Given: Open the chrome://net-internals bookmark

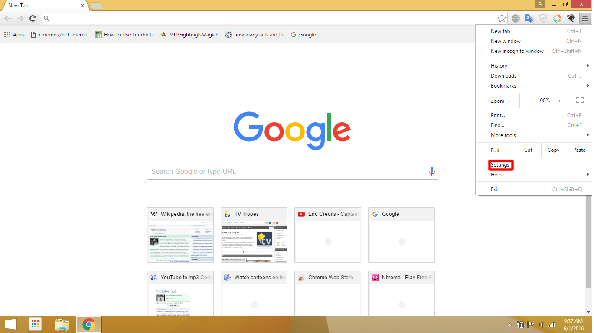Looking at the screenshot, I should point(60,35).
